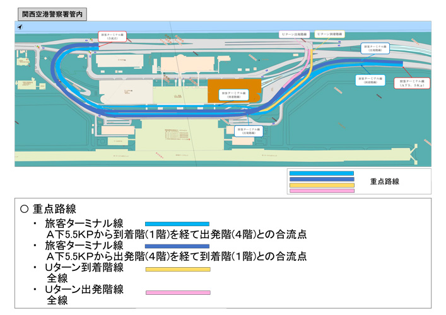Pick the pink swatch in the map legend box
Viewport: 446px width, 315px height.
[322, 191]
